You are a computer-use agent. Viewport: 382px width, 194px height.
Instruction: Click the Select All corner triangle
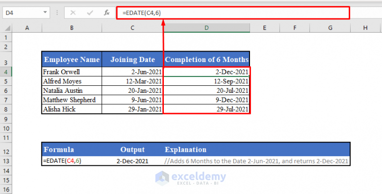[x=7, y=28]
